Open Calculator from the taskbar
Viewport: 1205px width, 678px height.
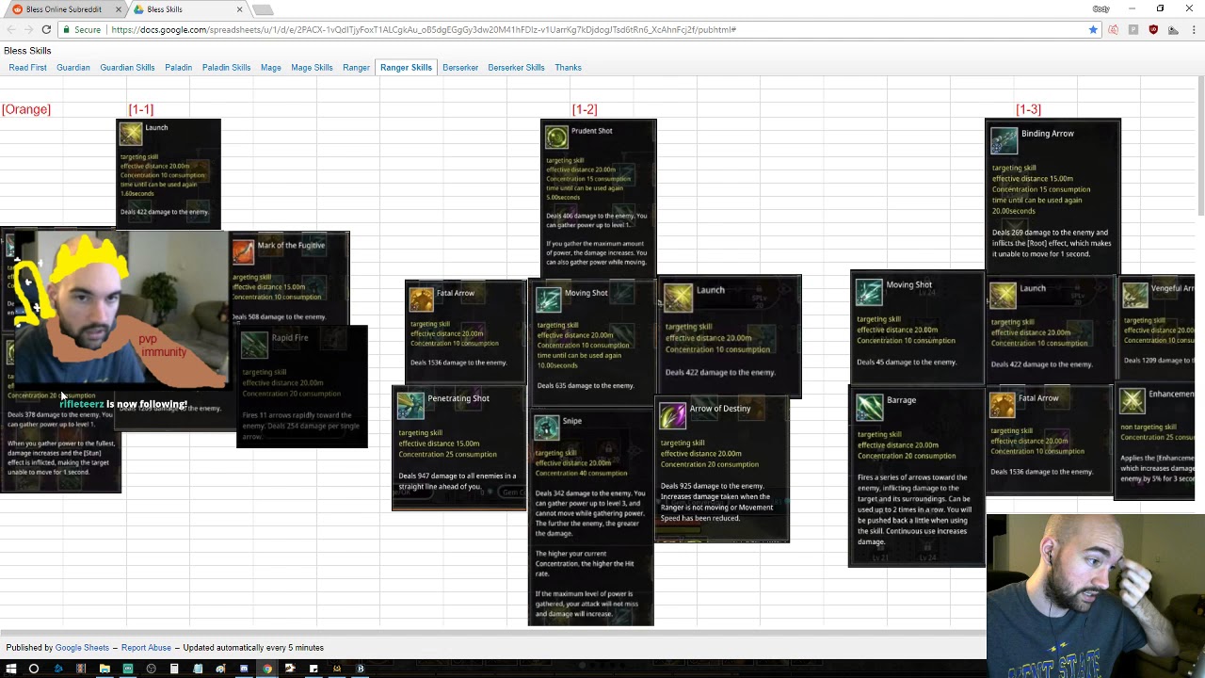(174, 669)
